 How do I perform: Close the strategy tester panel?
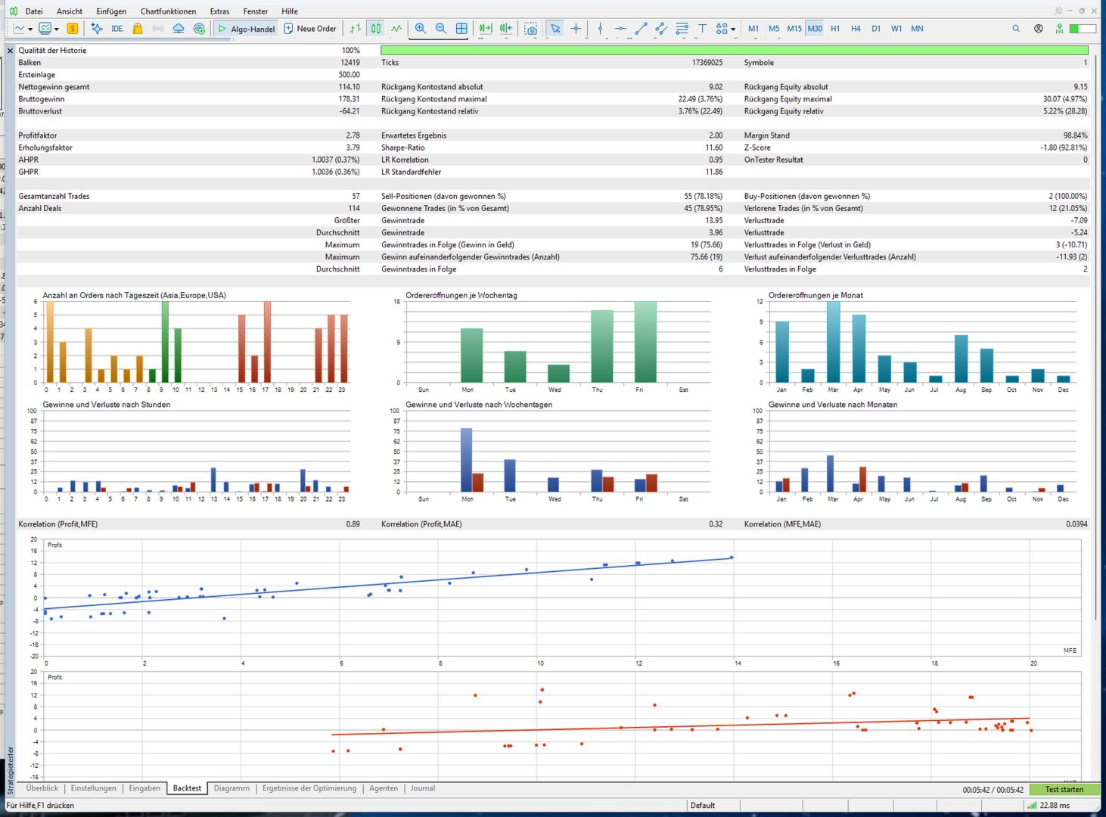coord(10,51)
